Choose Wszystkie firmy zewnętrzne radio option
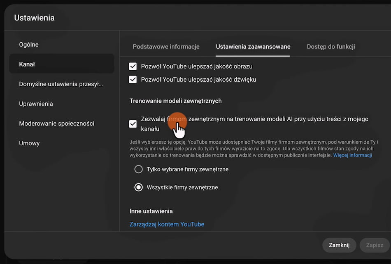 point(138,187)
